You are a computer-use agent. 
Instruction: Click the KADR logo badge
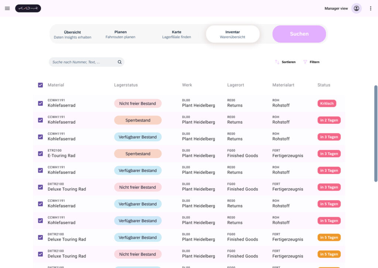point(28,8)
